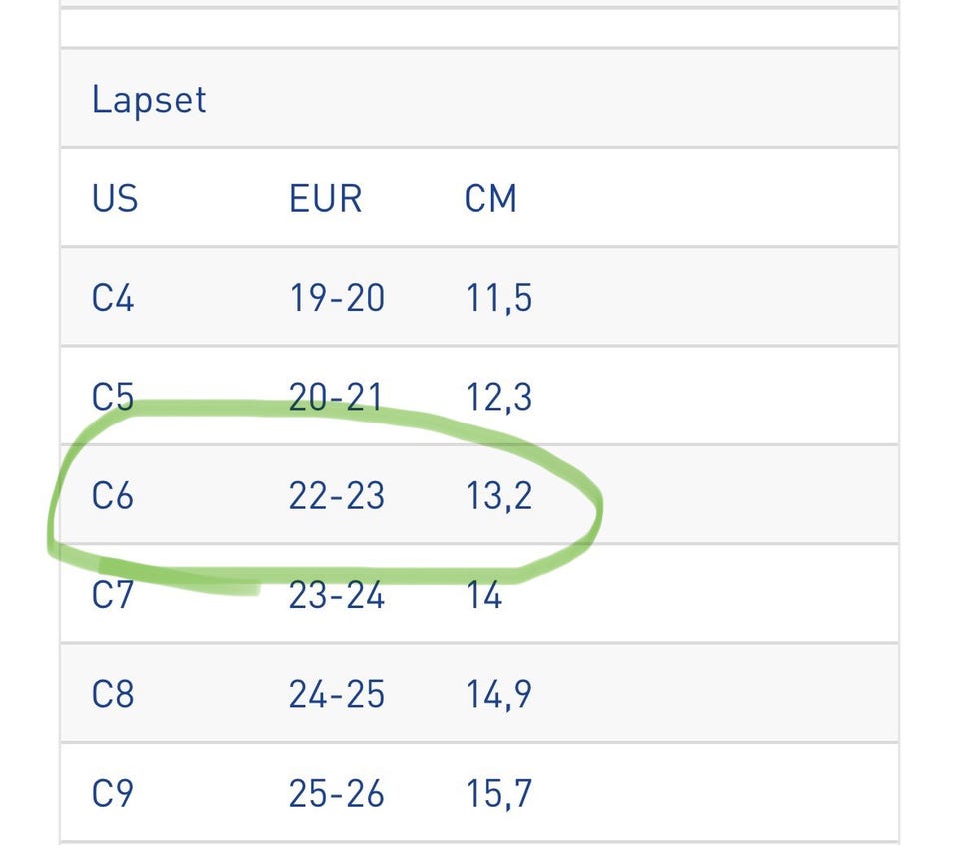
Task: Click the EUR 24-25 cell
Action: [x=336, y=694]
